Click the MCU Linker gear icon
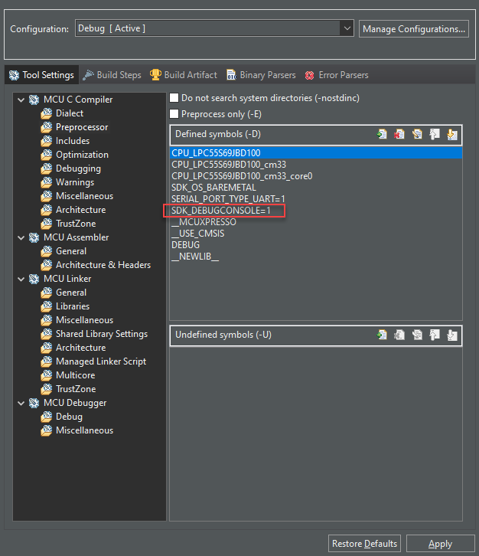Viewport: 479px width, 556px height. 34,279
